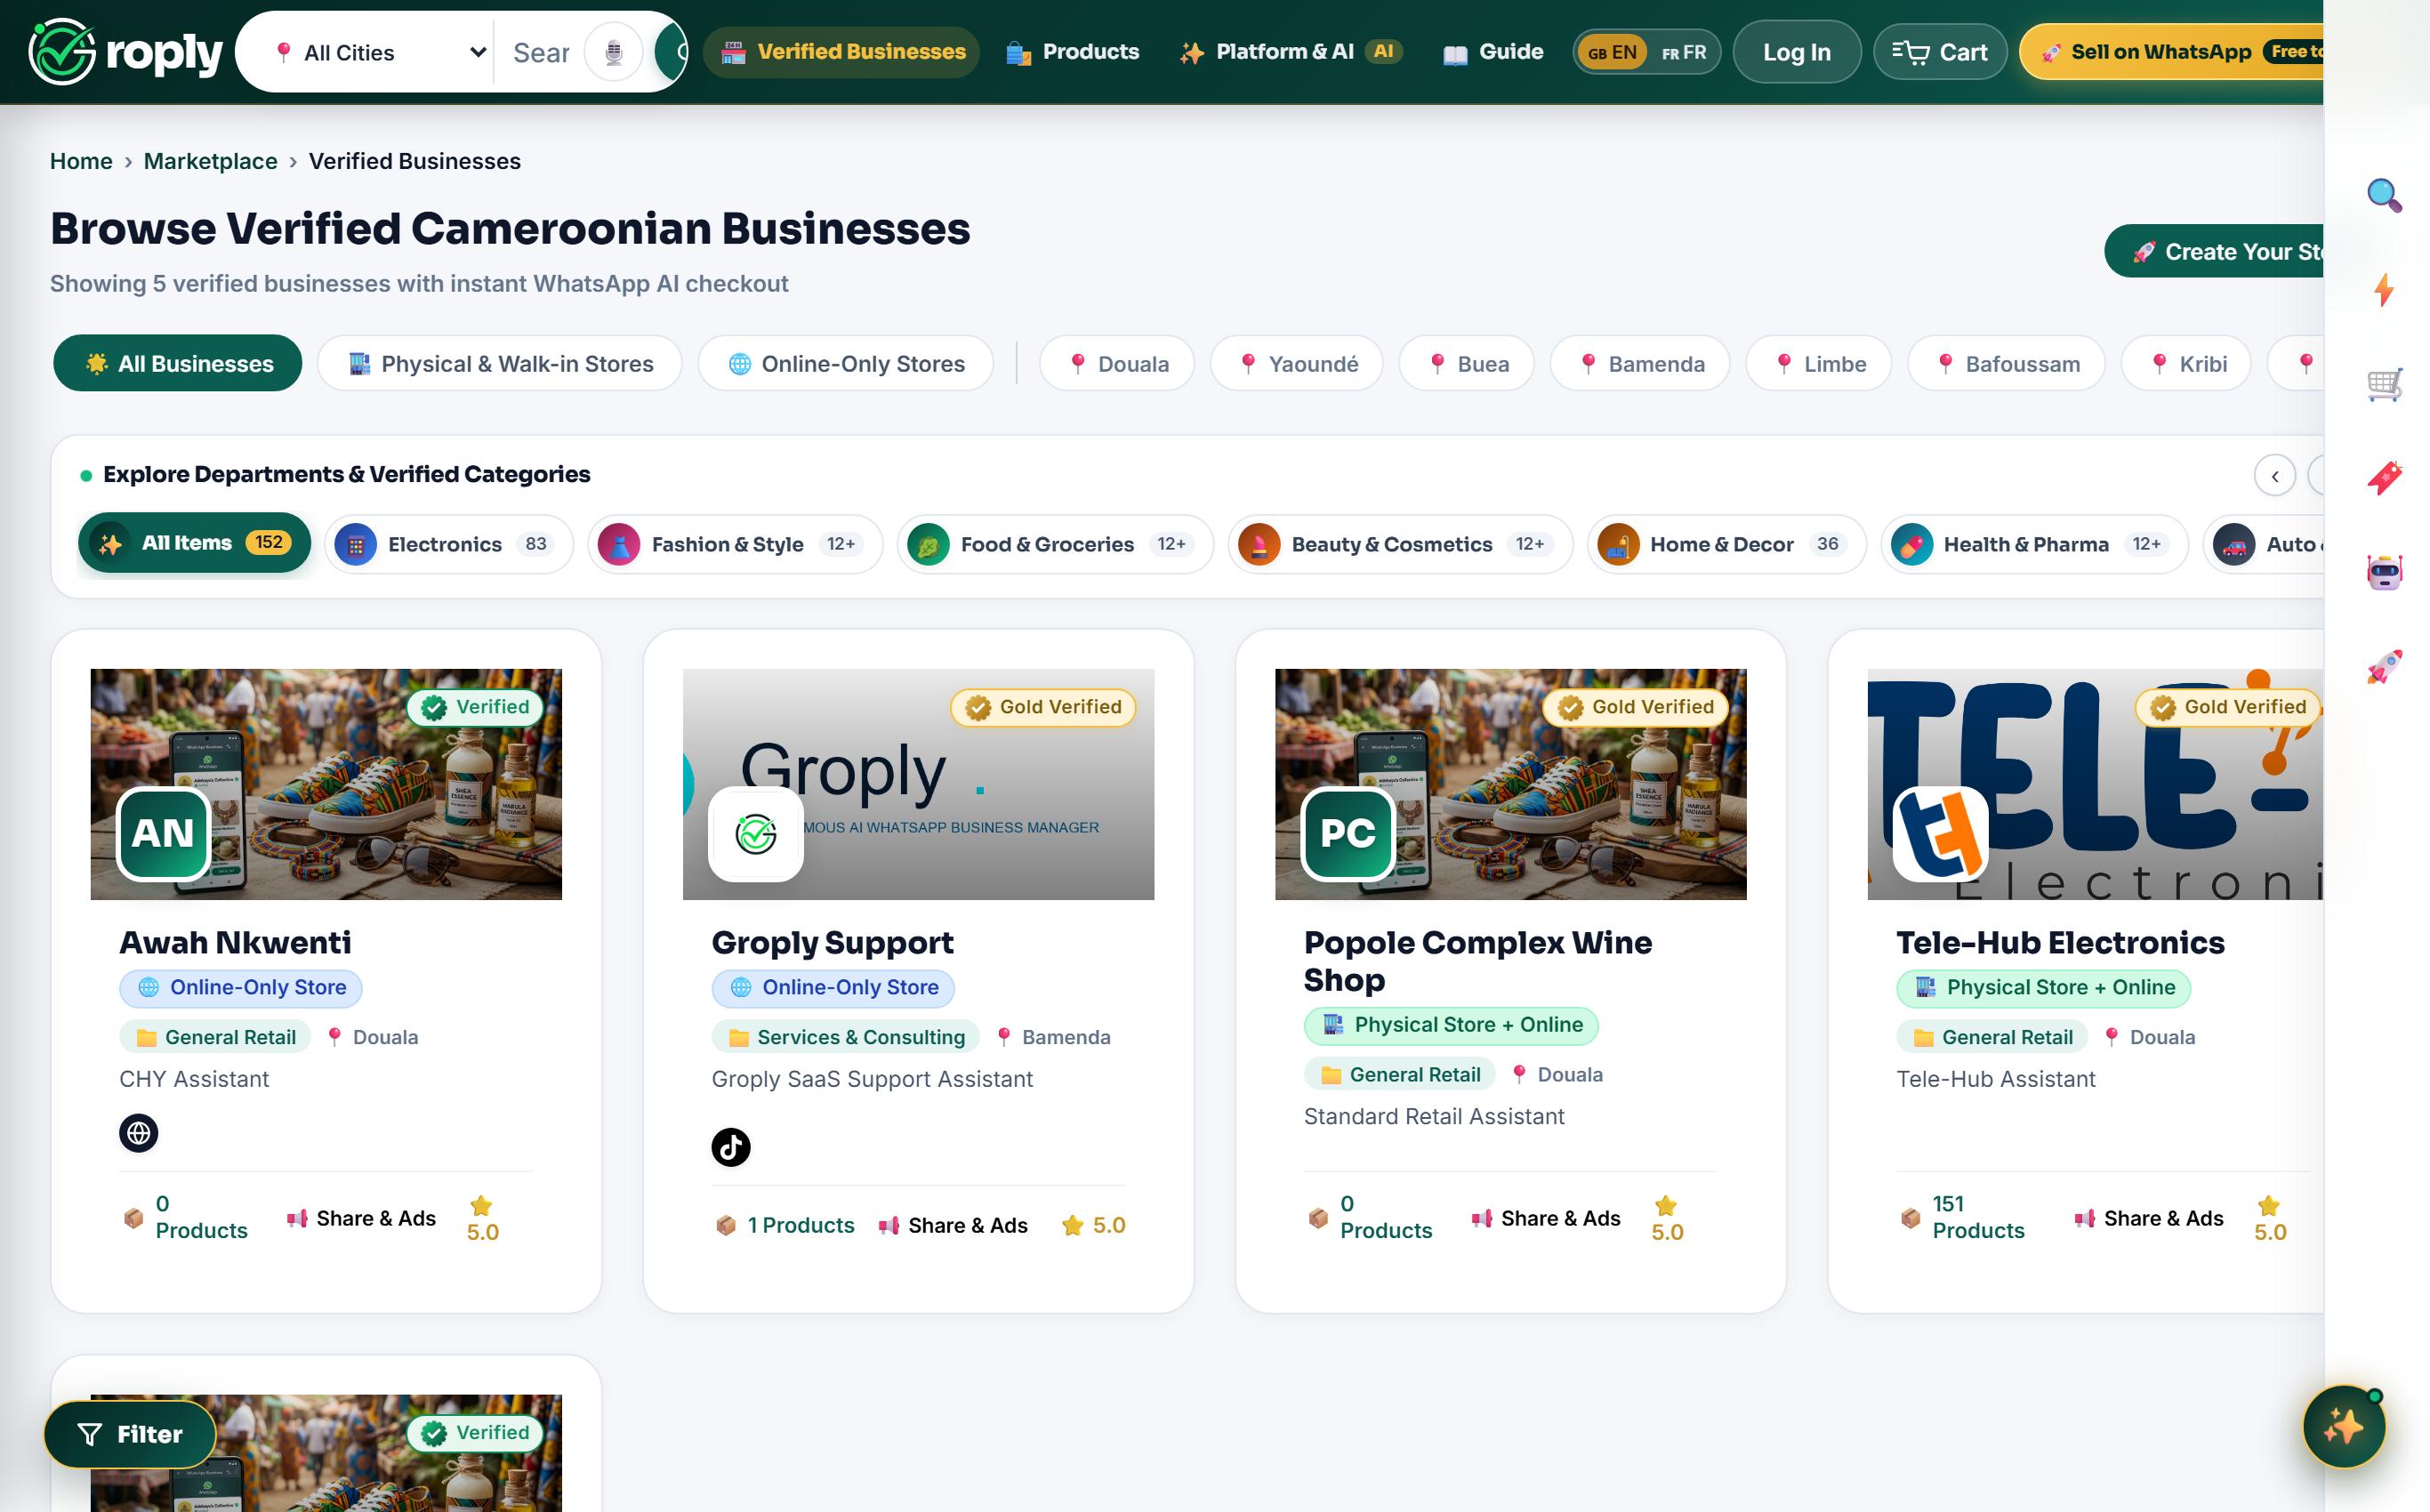Open the robot icon in right sidebar
This screenshot has height=1512, width=2430.
click(2384, 572)
